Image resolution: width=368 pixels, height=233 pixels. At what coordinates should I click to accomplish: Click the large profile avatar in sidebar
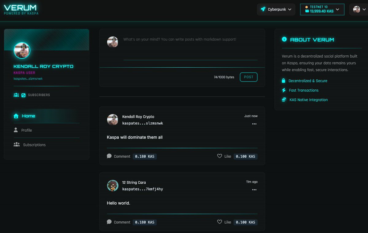[x=22, y=50]
